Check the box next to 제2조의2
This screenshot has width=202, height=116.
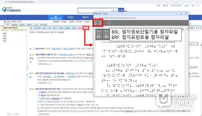point(35,73)
